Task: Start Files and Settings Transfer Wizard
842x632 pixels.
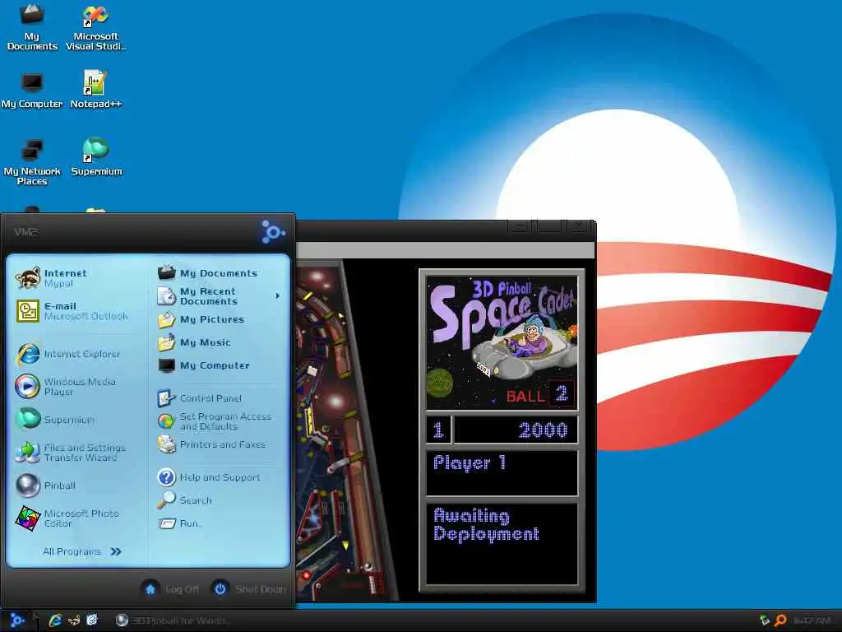Action: click(x=72, y=453)
